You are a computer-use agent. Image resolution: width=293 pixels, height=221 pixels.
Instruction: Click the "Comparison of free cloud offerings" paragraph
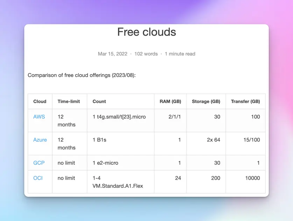click(x=82, y=75)
